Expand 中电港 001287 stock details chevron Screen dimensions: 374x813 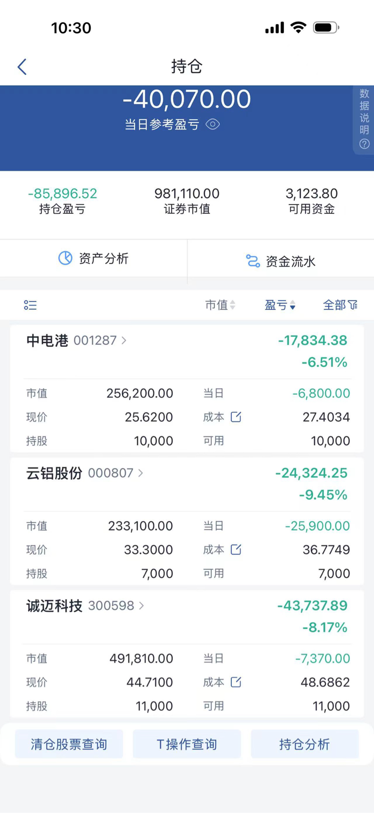click(124, 340)
